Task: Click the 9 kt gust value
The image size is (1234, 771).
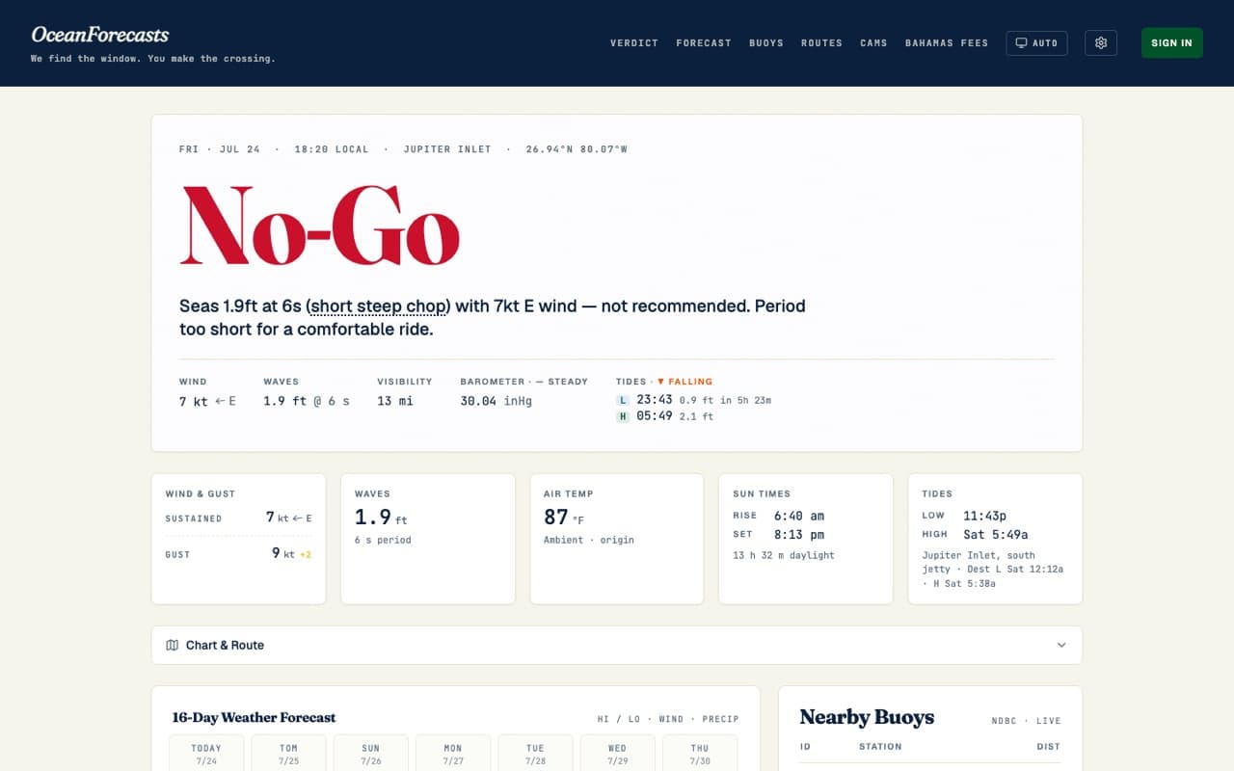Action: 283,553
